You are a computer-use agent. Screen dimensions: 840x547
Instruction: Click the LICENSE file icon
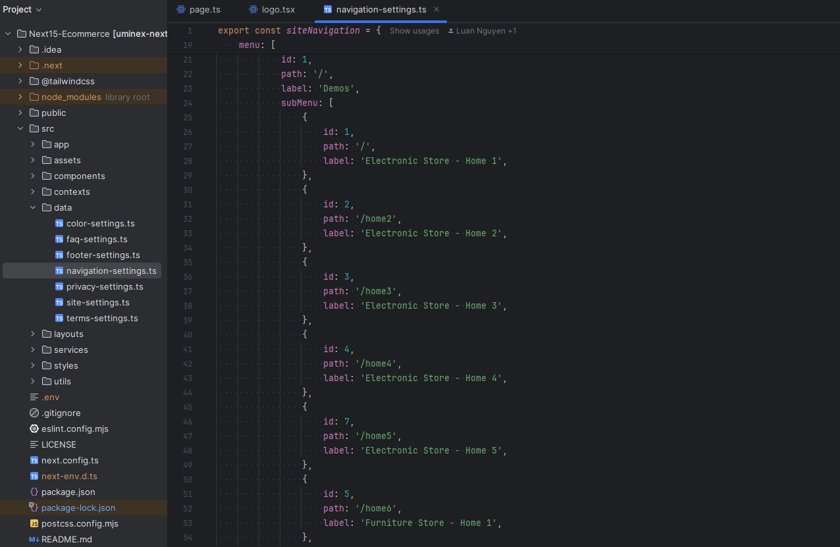click(x=34, y=444)
